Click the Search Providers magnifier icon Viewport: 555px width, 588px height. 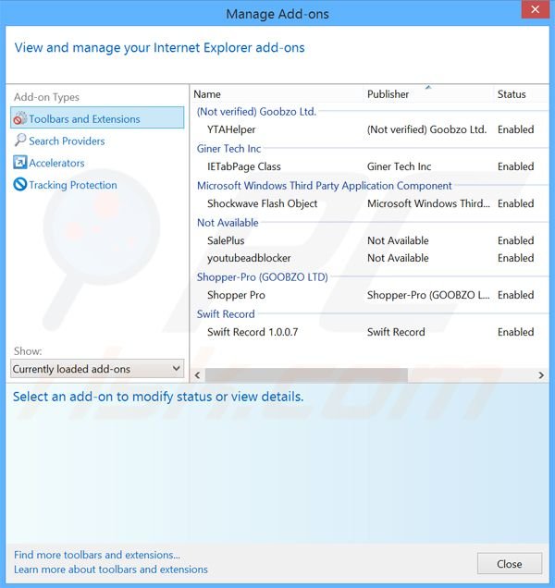20,141
